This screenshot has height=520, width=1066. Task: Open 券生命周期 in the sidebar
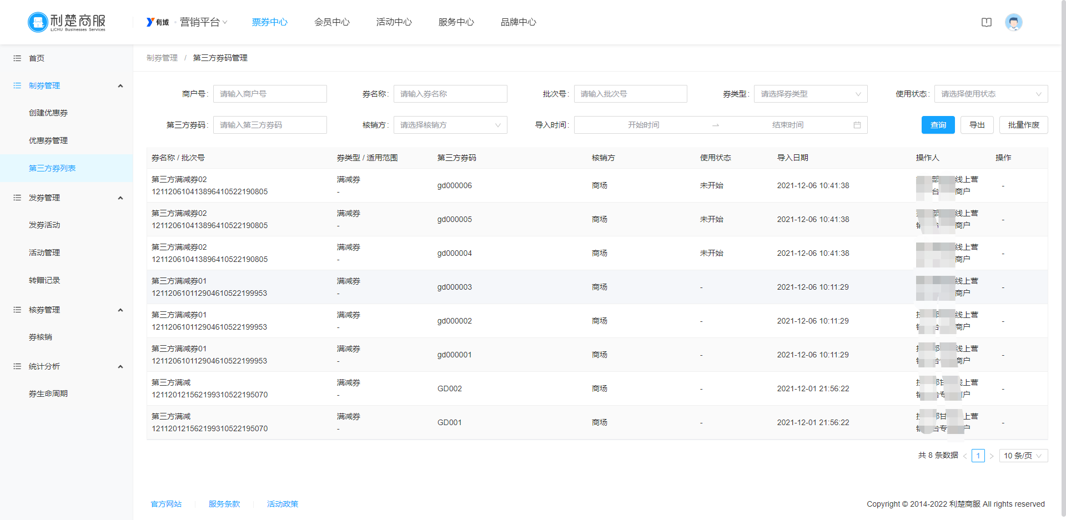coord(48,393)
